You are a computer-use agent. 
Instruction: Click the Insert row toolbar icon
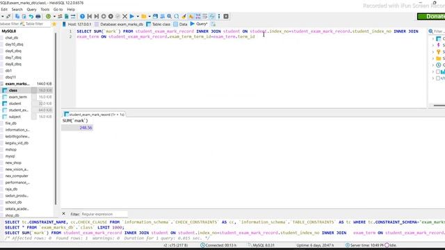point(104,17)
